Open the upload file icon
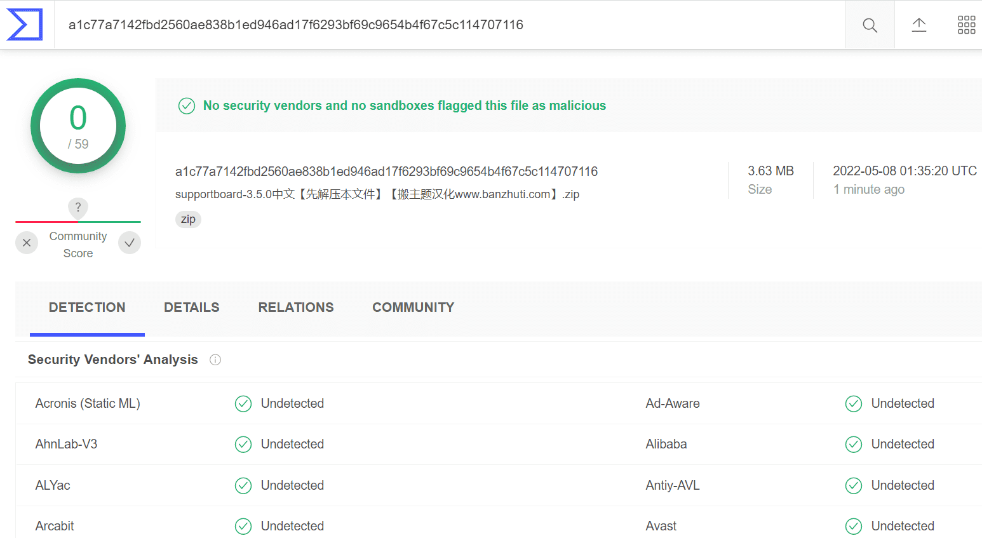This screenshot has width=982, height=538. [x=919, y=25]
